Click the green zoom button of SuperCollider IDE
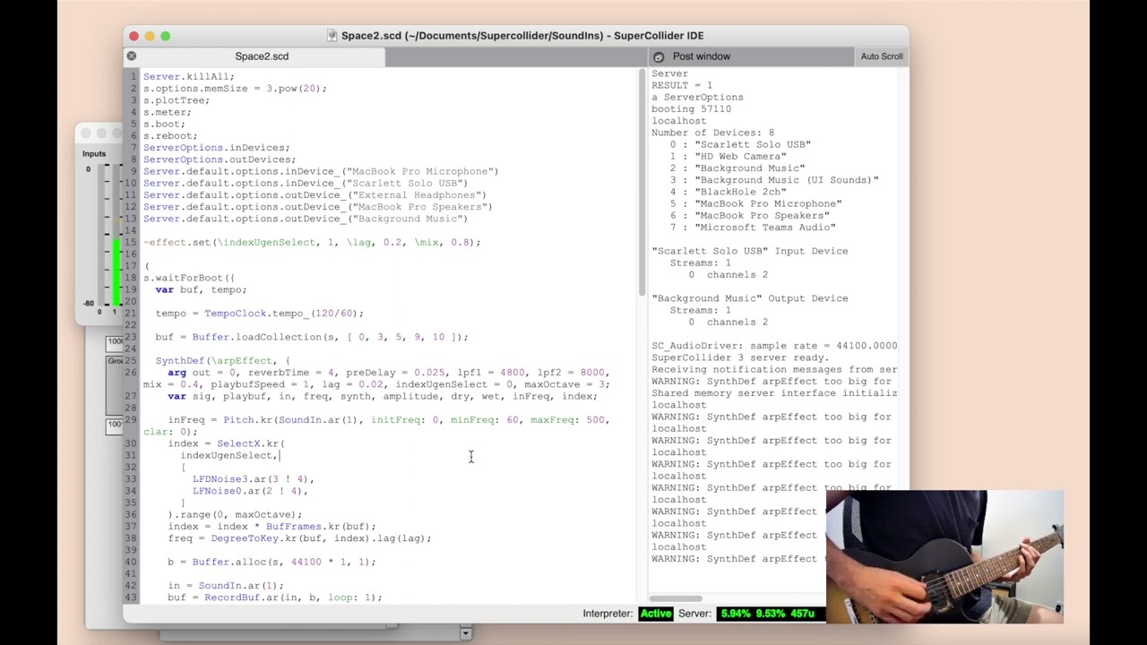Screen dimensions: 1147x645 pyautogui.click(x=166, y=36)
